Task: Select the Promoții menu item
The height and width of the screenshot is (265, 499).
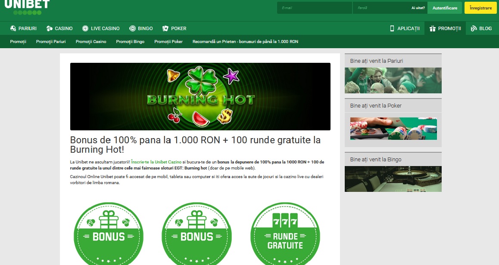Action: coord(445,28)
